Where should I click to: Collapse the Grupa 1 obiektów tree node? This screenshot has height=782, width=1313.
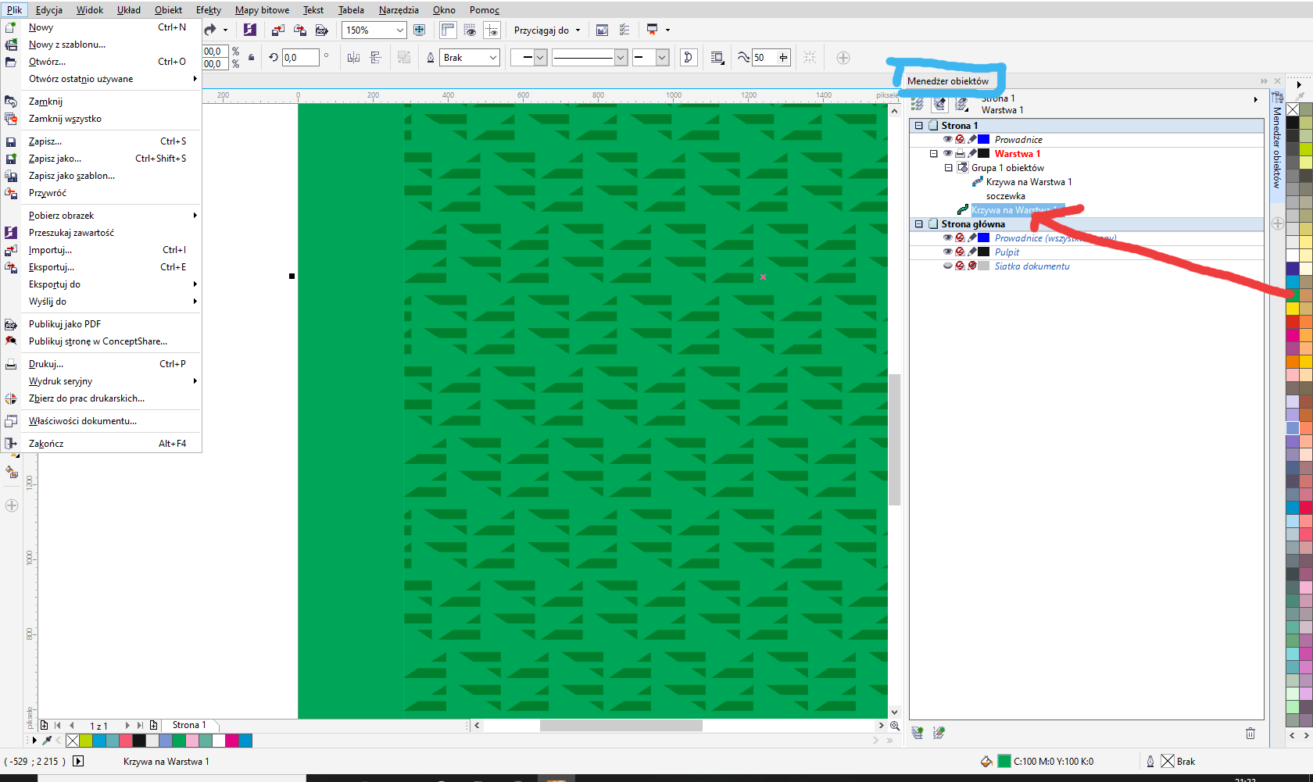tap(948, 168)
